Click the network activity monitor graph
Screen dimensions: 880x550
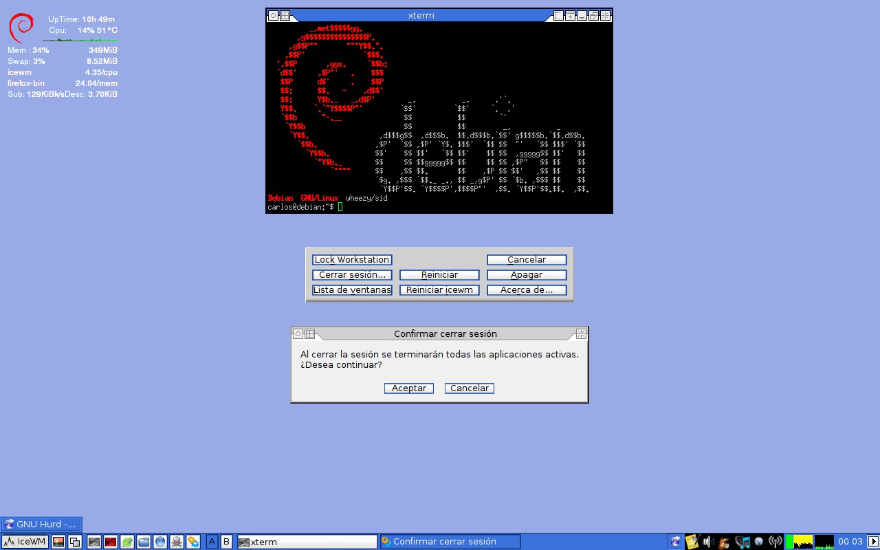click(824, 542)
